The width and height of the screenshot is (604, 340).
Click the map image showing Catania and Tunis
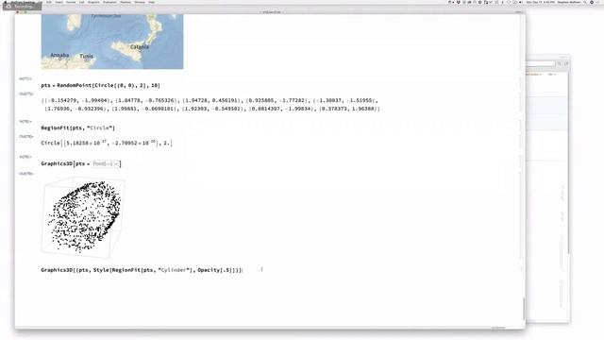click(x=112, y=42)
